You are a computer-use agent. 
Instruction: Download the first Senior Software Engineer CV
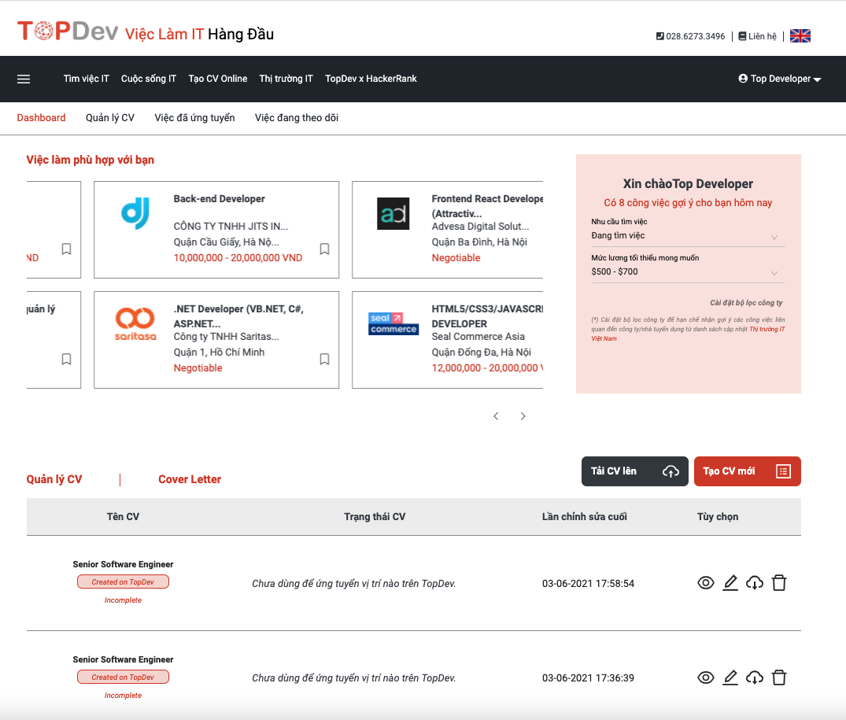click(755, 583)
